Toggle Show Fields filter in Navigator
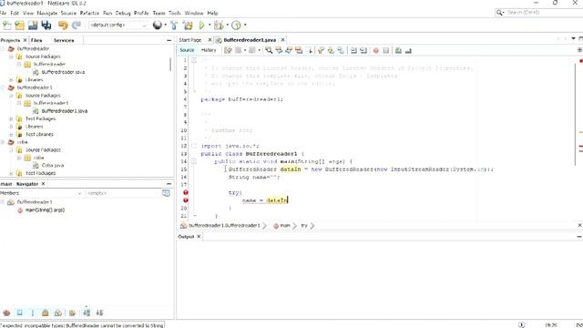583x328 pixels. (x=19, y=313)
